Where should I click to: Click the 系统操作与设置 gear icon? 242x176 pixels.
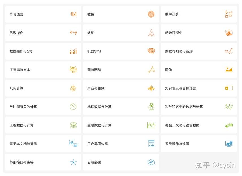pos(228,144)
